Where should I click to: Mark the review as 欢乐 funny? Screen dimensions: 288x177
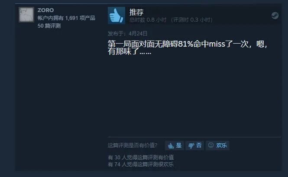218,145
